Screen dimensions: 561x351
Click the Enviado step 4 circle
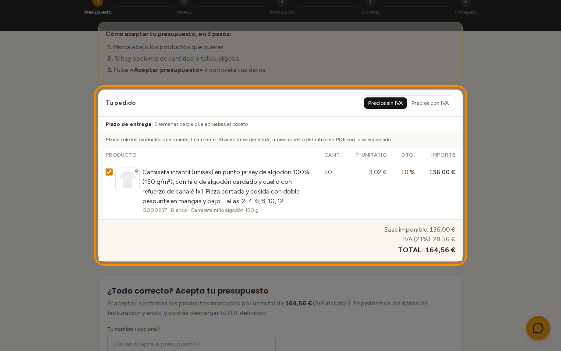point(371,2)
